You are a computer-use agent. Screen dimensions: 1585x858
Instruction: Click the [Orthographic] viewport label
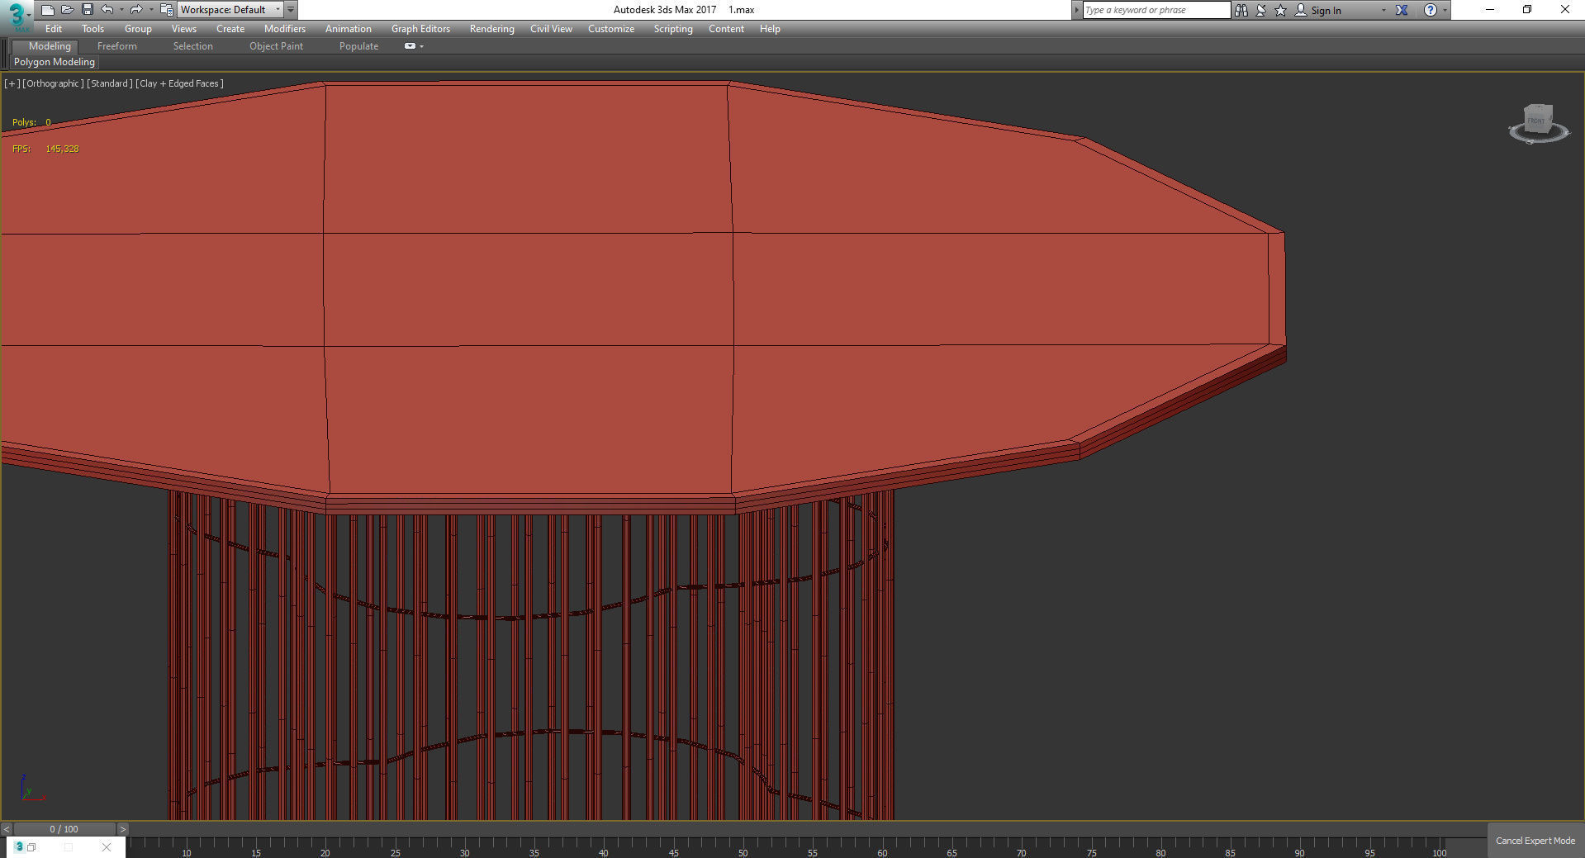pos(53,83)
